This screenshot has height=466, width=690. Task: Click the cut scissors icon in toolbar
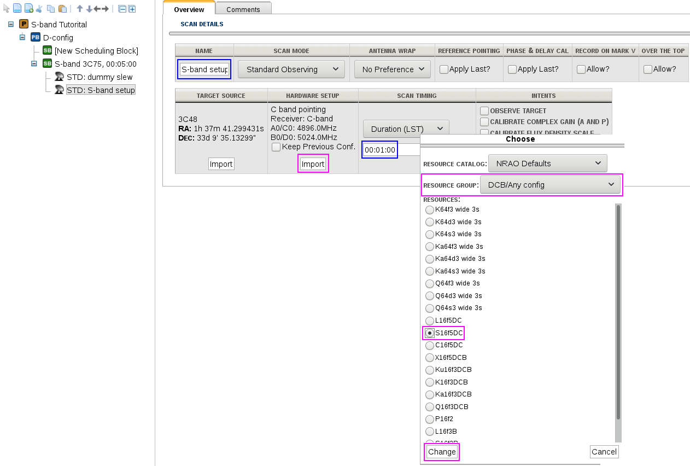tap(39, 9)
